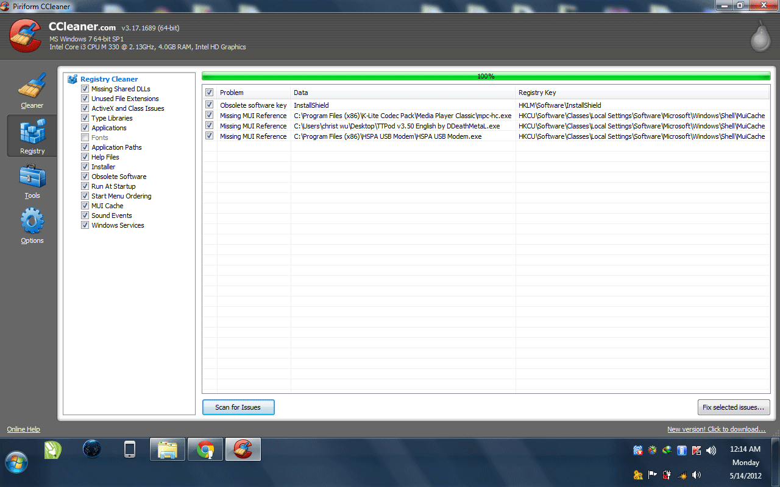Click the Registry Cleaner cubes icon
This screenshot has height=487, width=780.
click(73, 79)
